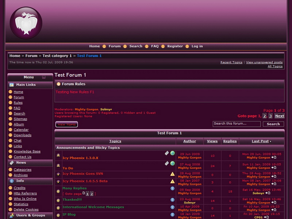Click the announcement icon beside To Do topic

pos(58,165)
